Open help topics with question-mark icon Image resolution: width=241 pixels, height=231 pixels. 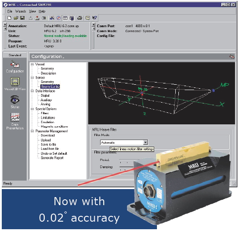[x=88, y=18]
